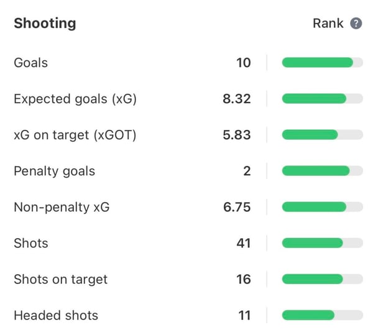
Task: Click the Rank help question mark icon
Action: [x=356, y=24]
